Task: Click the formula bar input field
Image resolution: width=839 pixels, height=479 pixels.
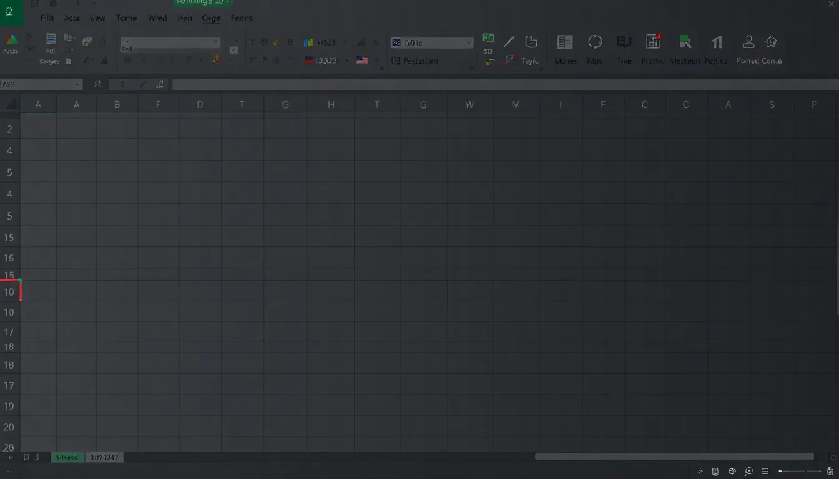Action: tap(499, 84)
